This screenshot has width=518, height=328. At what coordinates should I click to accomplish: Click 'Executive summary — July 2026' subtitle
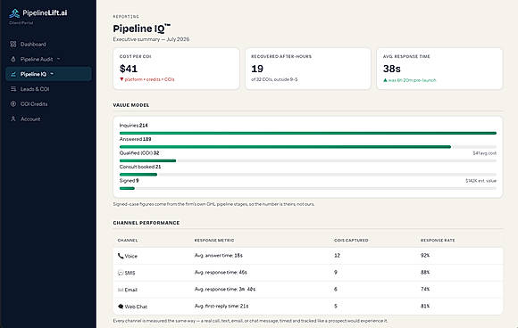pyautogui.click(x=151, y=39)
